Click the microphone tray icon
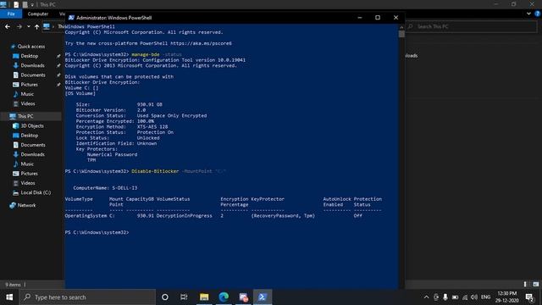The image size is (542, 305). pos(445,297)
